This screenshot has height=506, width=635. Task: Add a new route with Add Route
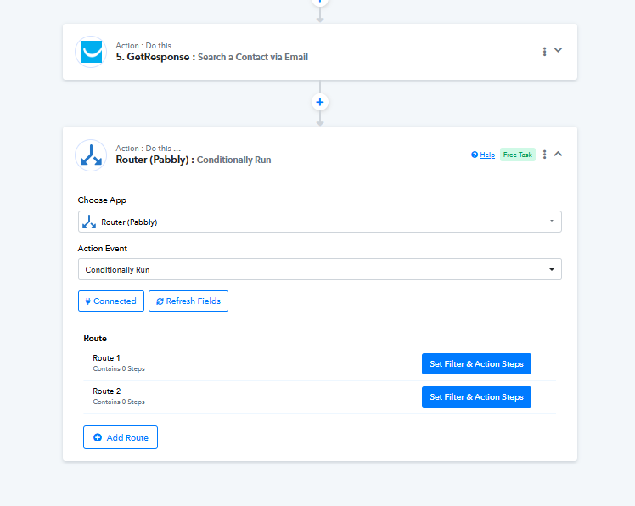click(x=121, y=437)
